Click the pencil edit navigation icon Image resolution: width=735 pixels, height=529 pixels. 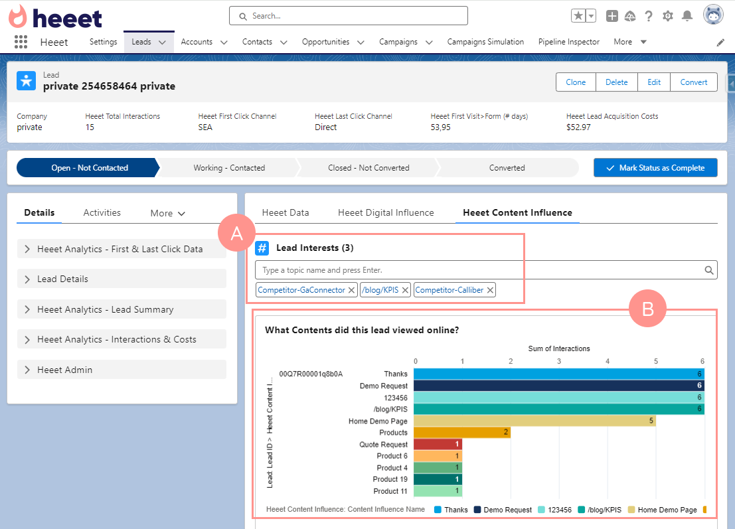(x=720, y=42)
